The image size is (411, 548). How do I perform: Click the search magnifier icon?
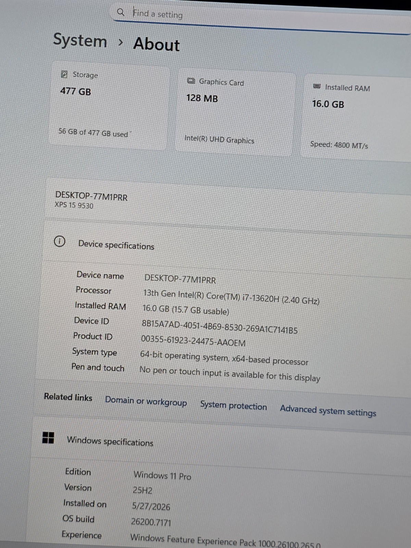coord(121,12)
